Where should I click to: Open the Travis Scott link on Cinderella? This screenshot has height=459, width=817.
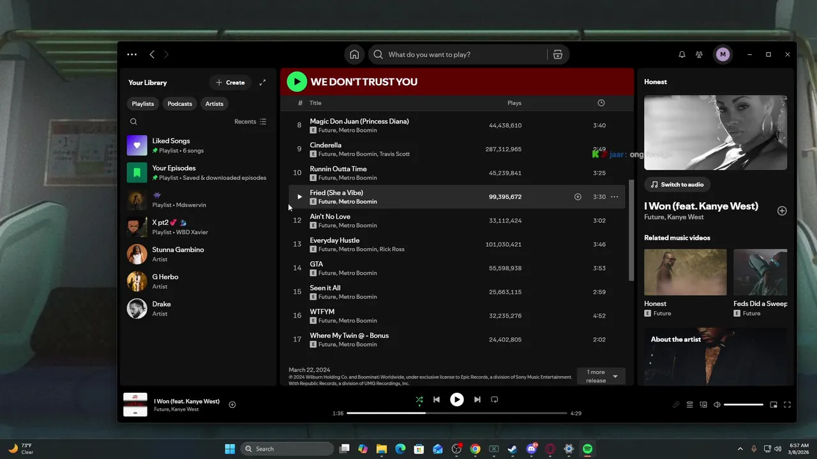coord(394,154)
